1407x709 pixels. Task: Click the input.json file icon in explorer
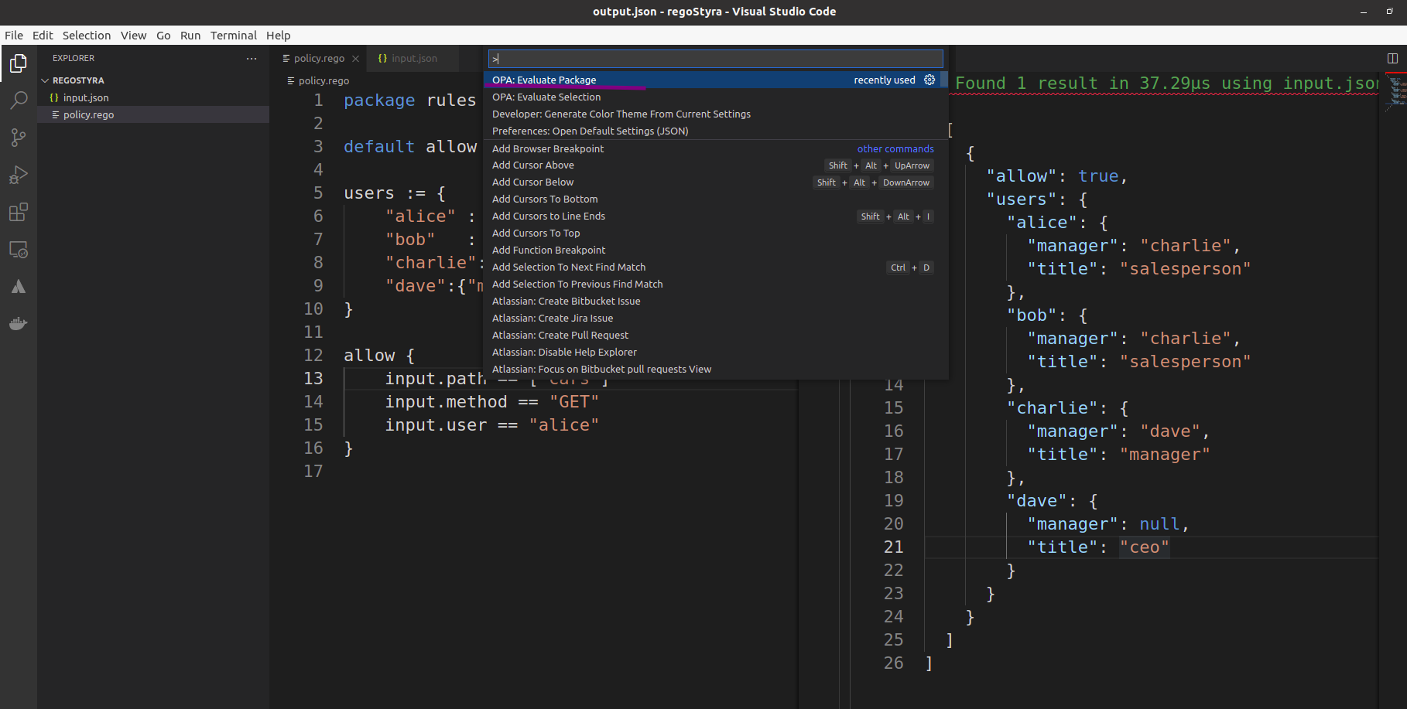tap(54, 97)
